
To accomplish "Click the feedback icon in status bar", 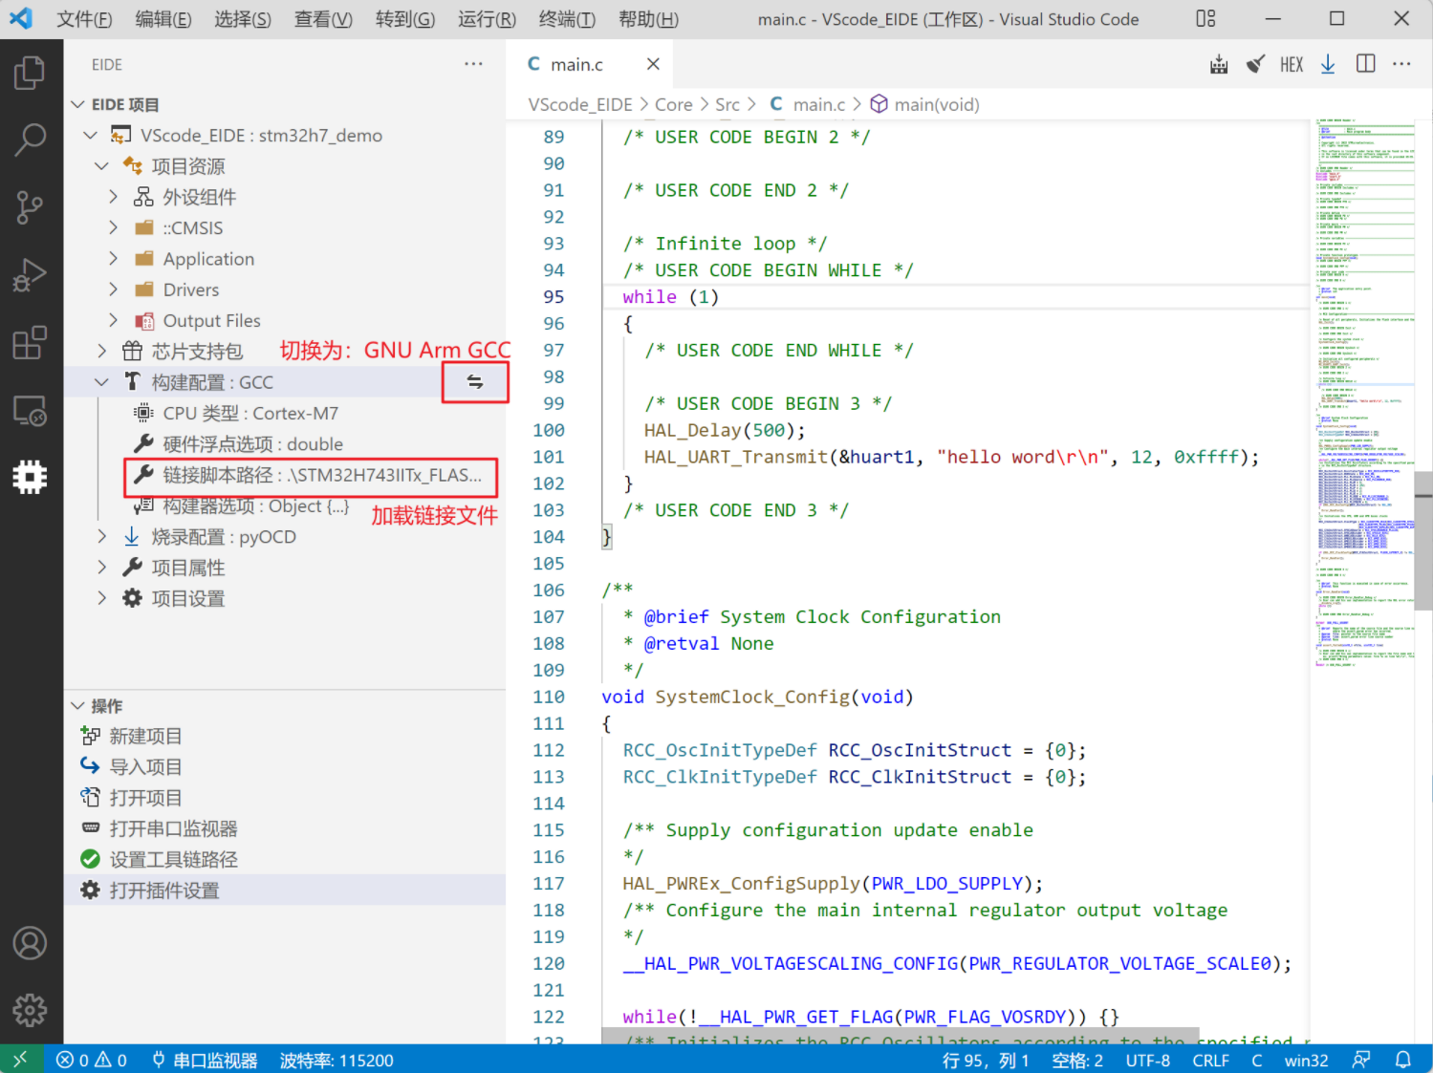I will coord(1361,1060).
